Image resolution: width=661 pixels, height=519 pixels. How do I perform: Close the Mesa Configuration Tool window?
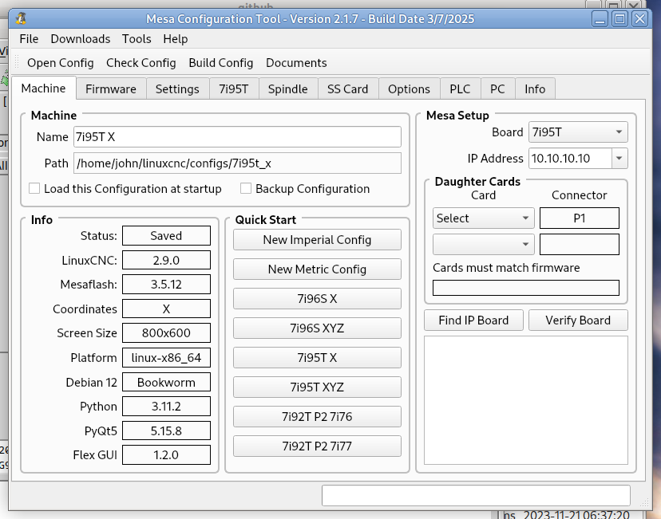pyautogui.click(x=639, y=19)
